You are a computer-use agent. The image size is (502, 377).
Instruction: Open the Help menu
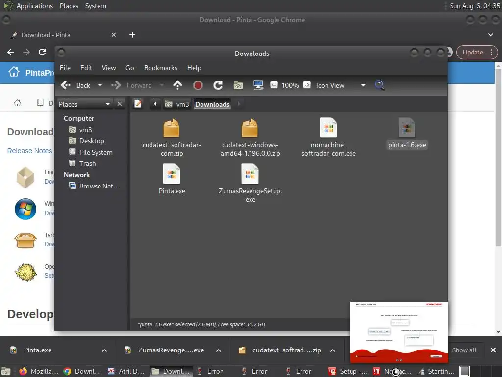tap(194, 68)
